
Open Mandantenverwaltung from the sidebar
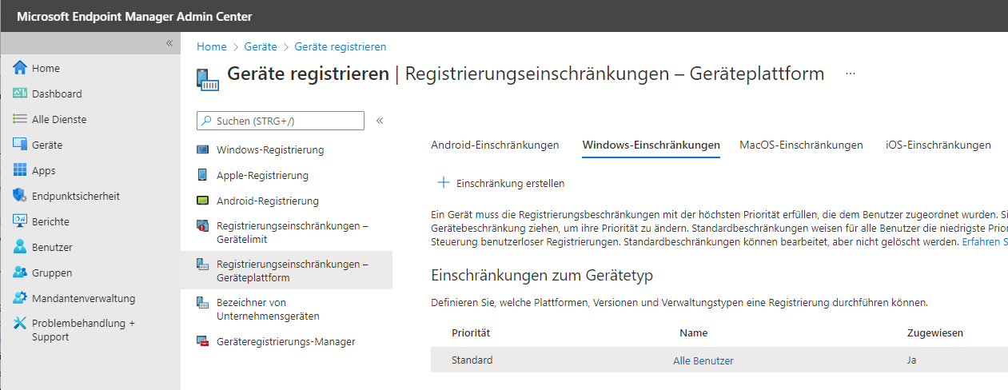pos(83,298)
